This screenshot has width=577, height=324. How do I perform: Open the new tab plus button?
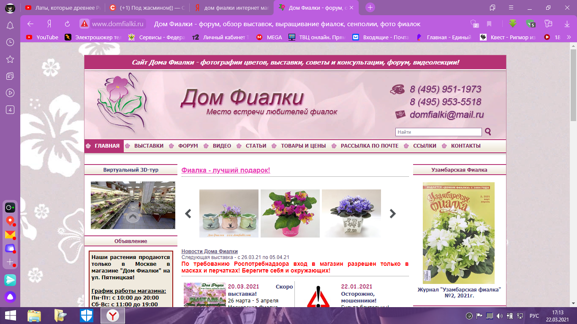tap(370, 7)
